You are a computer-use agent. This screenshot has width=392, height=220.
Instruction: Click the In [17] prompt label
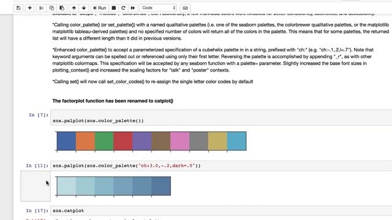pos(37,211)
